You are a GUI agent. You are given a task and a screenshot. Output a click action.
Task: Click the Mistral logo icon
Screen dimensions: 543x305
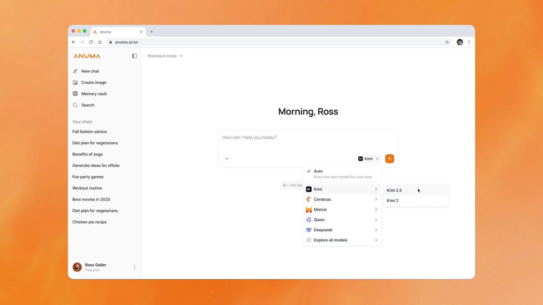tap(309, 210)
